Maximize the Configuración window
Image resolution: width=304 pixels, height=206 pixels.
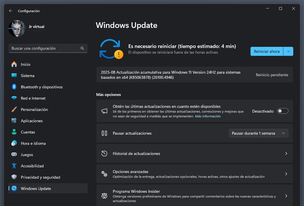point(280,8)
